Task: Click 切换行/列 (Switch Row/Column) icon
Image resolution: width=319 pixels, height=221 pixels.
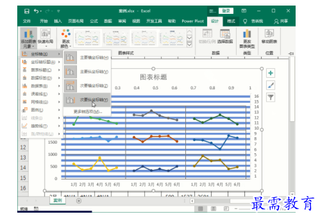Action: [207, 37]
